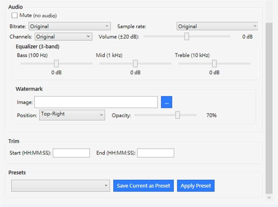Select the Equalizer (3-band) section header
278x207 pixels.
pyautogui.click(x=38, y=47)
